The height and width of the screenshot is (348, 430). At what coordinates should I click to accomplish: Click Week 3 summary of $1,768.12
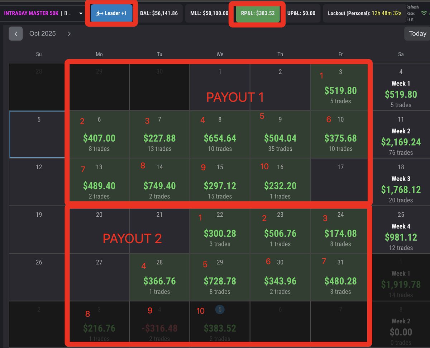pos(401,182)
